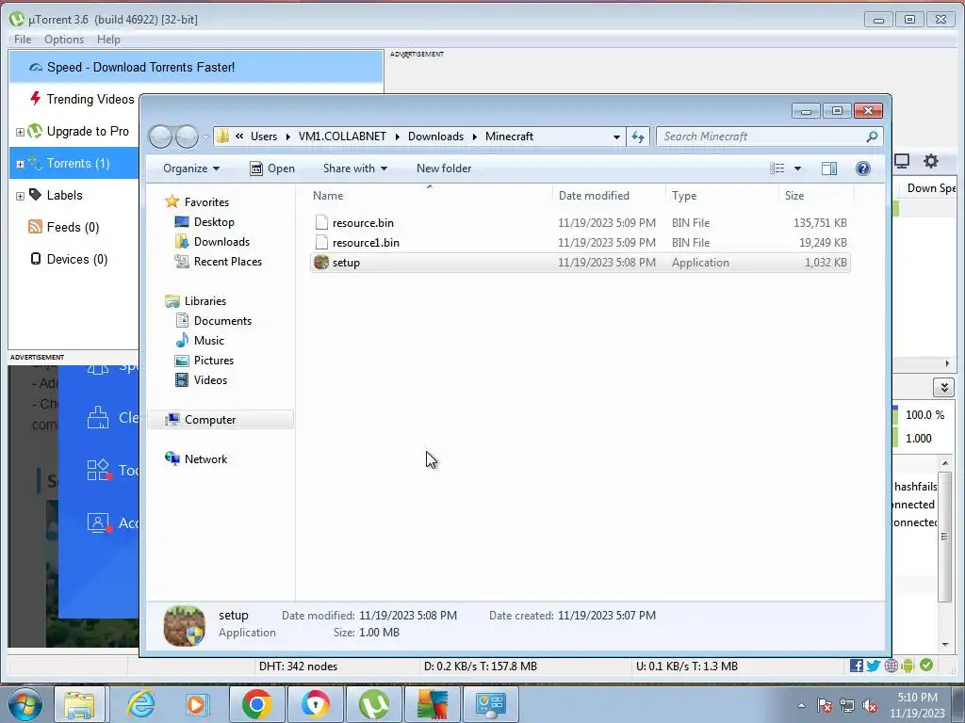Open view options dropdown arrow
Viewport: 965px width, 723px height.
pyautogui.click(x=797, y=169)
